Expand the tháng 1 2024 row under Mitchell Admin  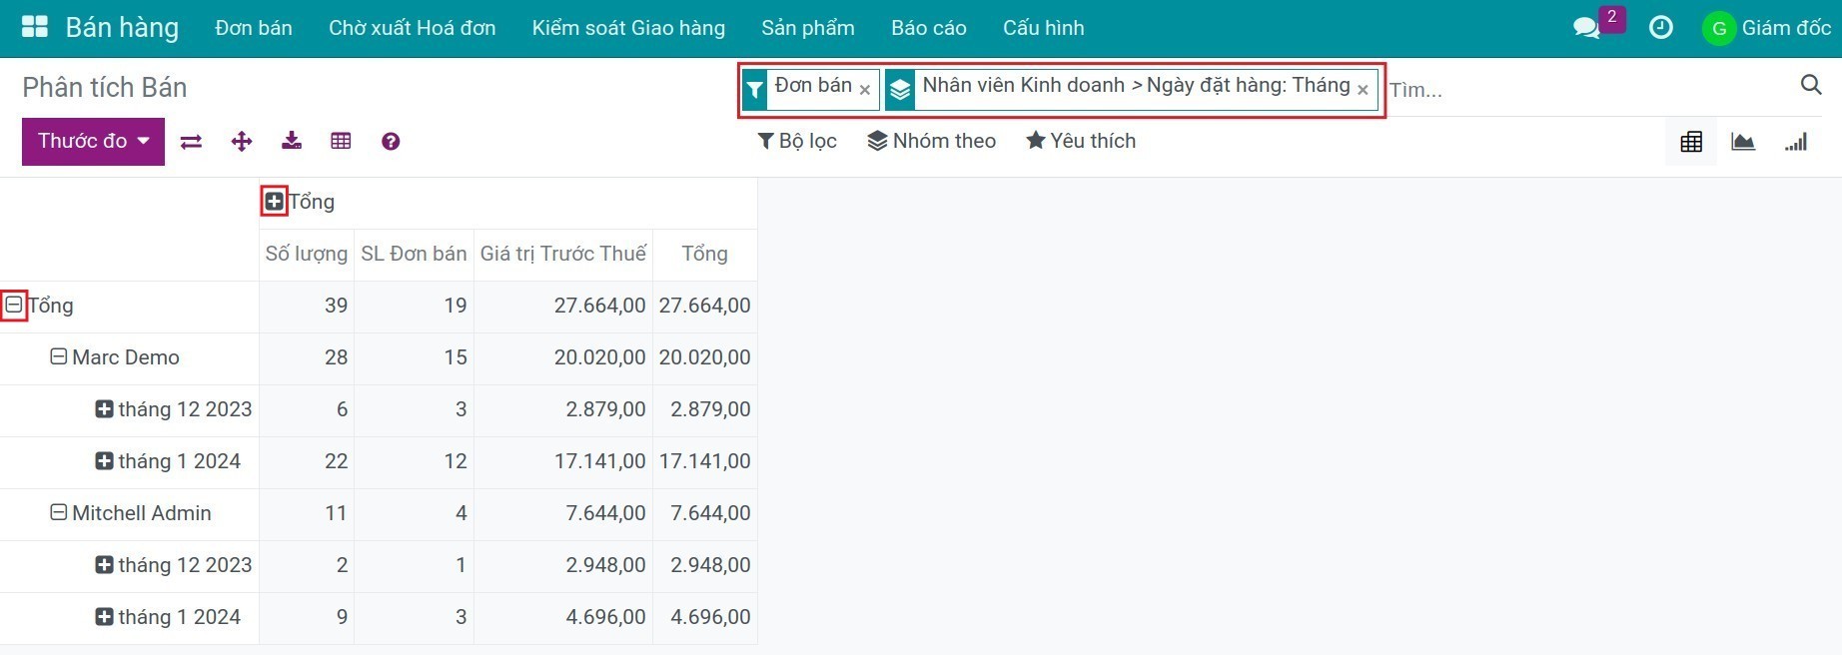[104, 617]
